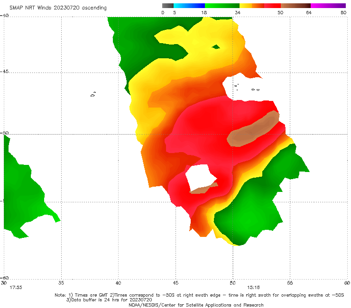Click the color bar label '34'
Image resolution: width=351 pixels, height=308 pixels.
[x=238, y=13]
